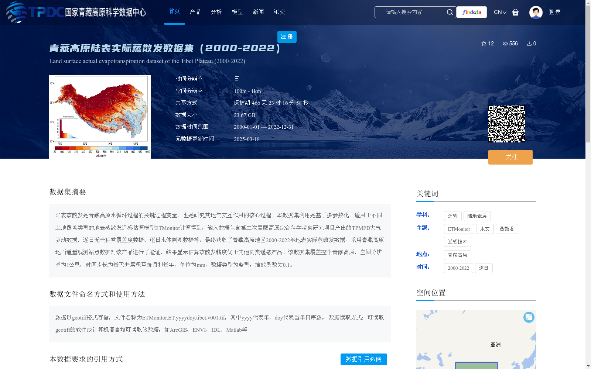Select the 首页 menu item
The height and width of the screenshot is (369, 591).
coord(174,11)
